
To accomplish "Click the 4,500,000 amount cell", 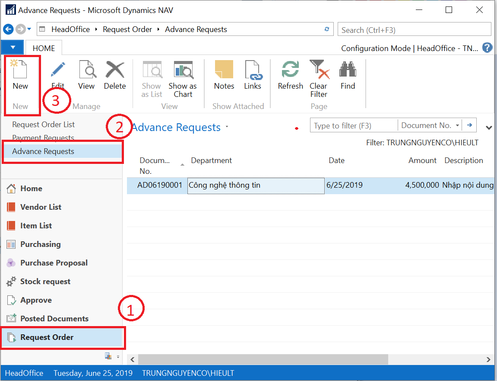I will pos(422,185).
